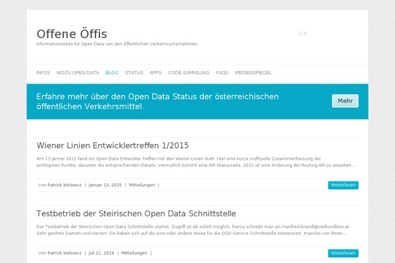
Task: Open the STATUS page
Action: [134, 73]
